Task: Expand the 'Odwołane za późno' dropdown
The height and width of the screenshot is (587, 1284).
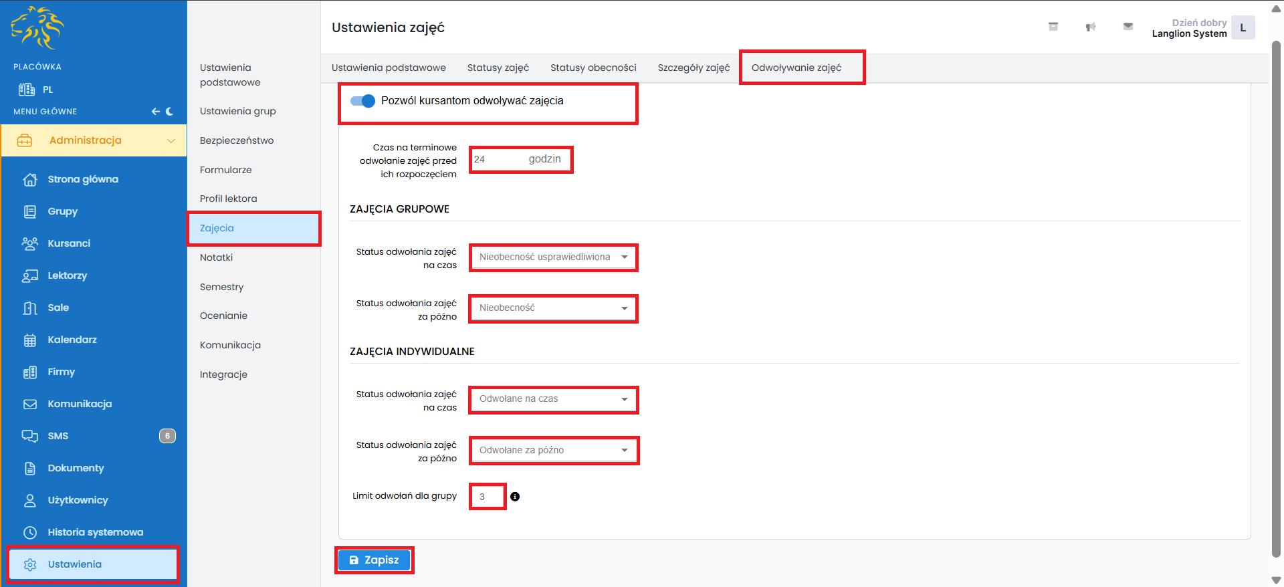Action: [553, 451]
